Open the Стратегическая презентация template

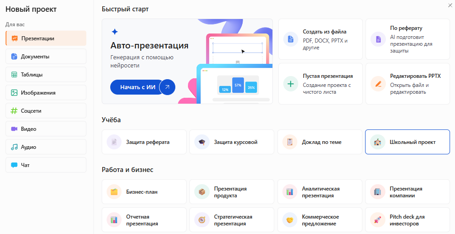(x=231, y=220)
